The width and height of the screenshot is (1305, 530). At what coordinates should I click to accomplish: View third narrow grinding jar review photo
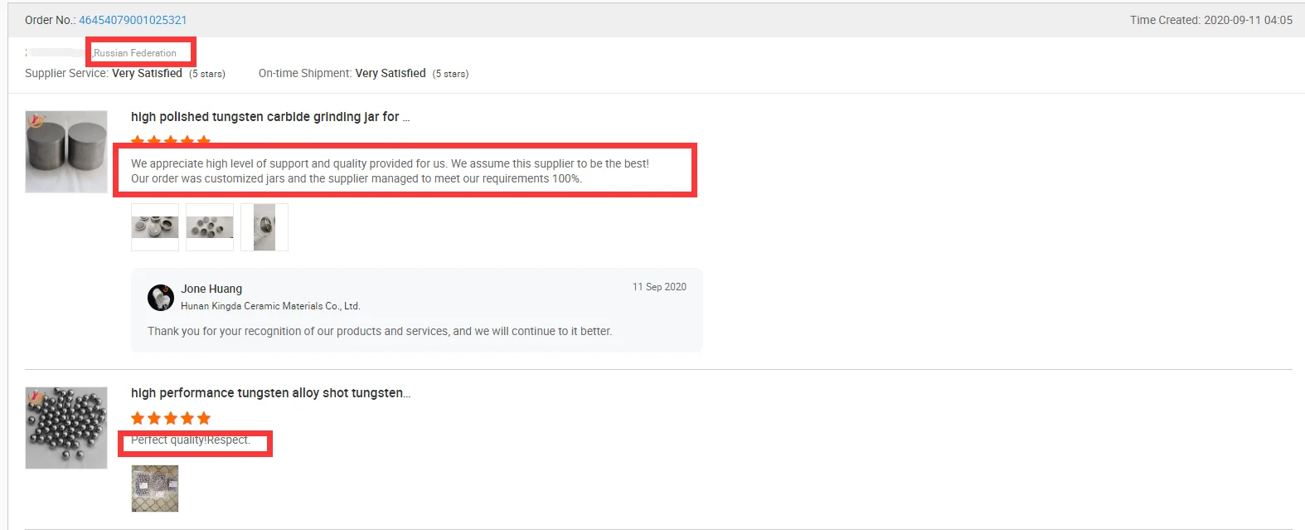click(264, 227)
